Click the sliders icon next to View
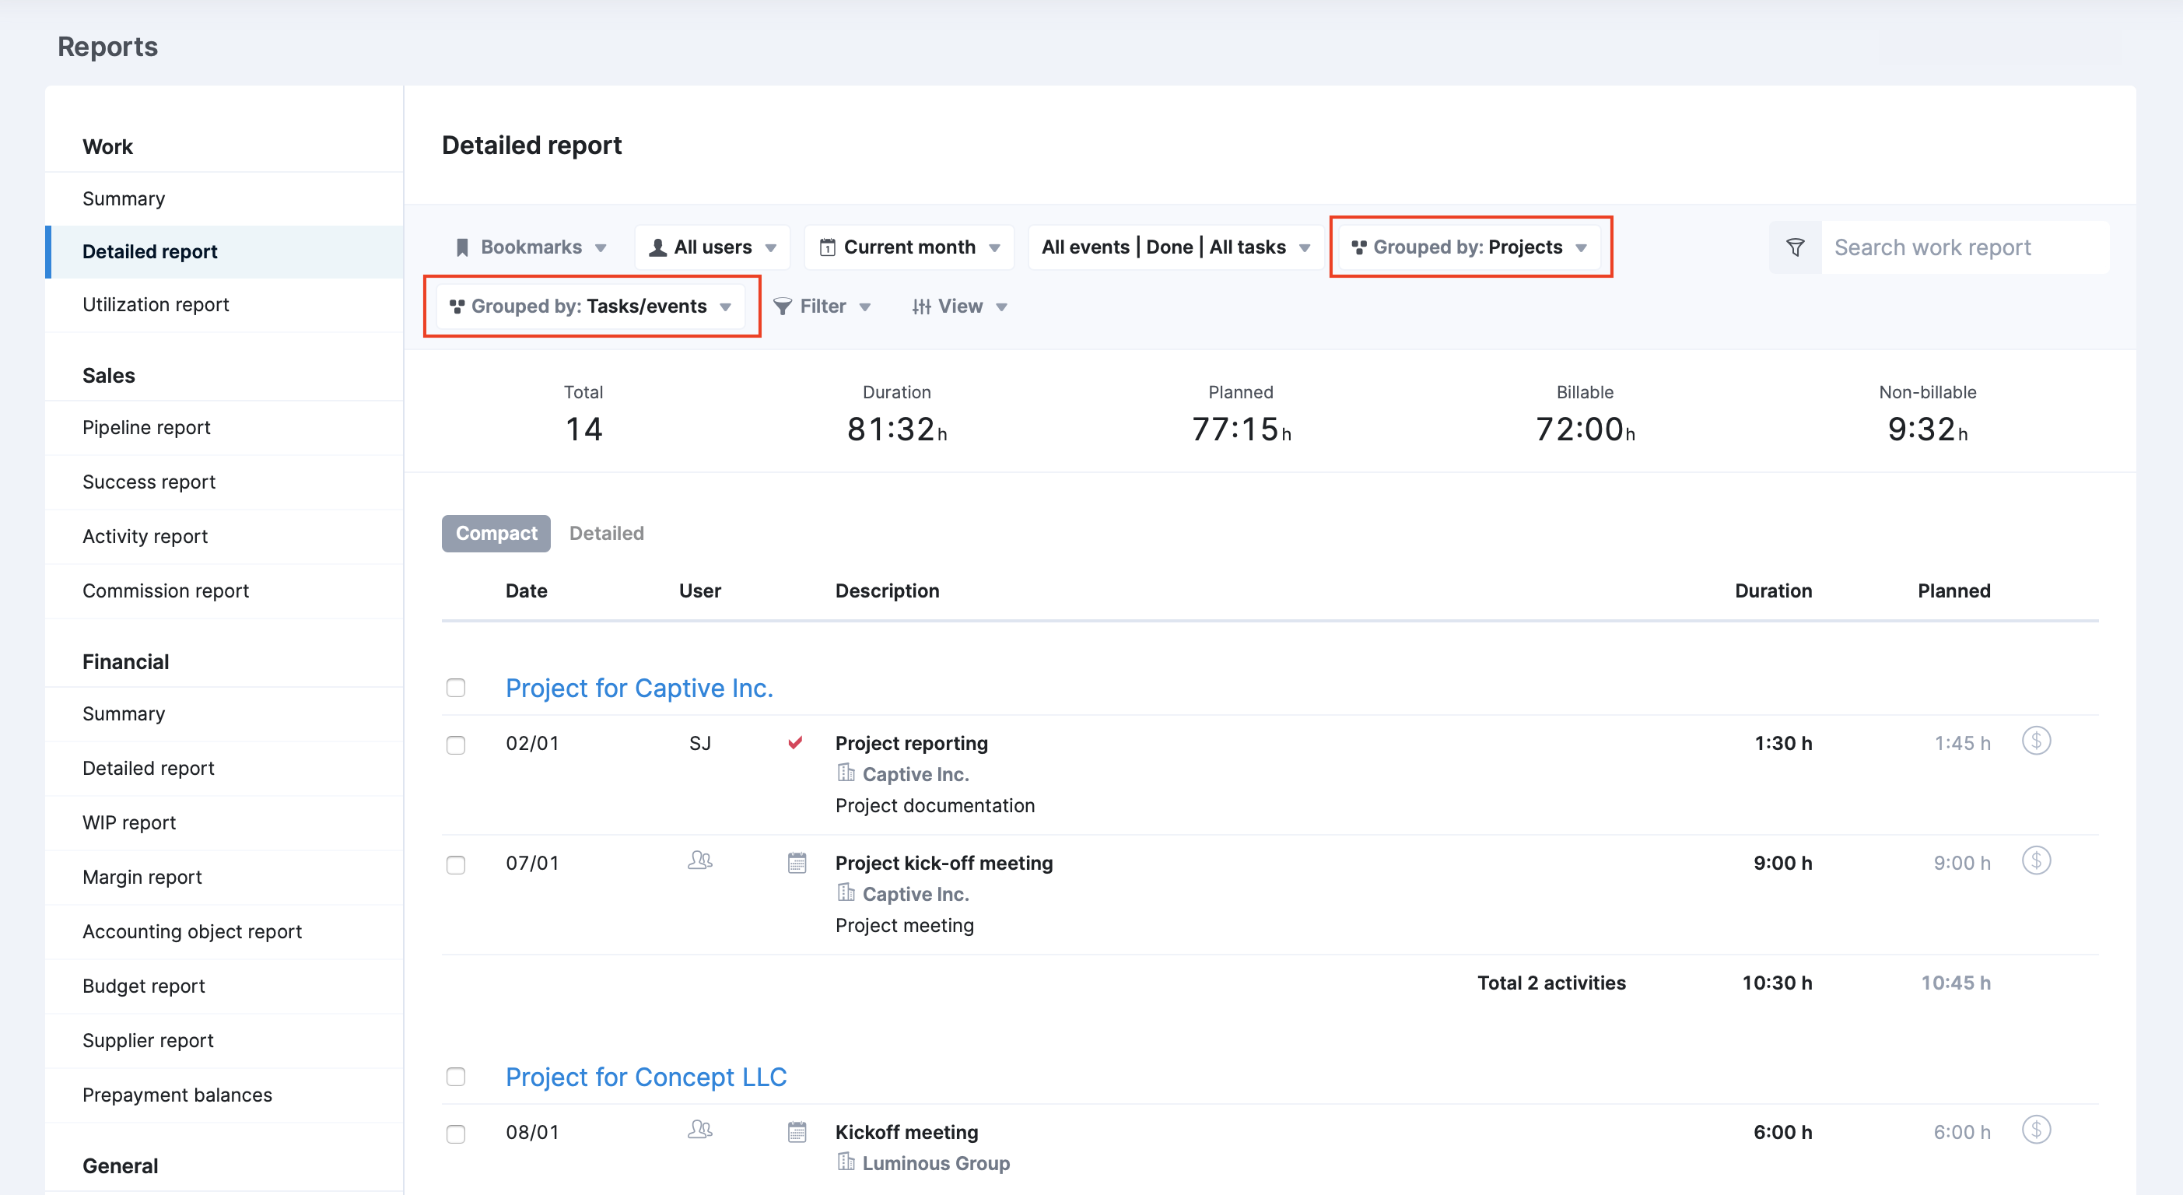Viewport: 2183px width, 1195px height. 921,306
